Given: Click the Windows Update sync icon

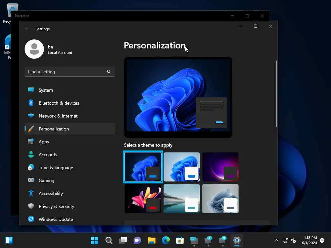Looking at the screenshot, I should click(x=31, y=219).
